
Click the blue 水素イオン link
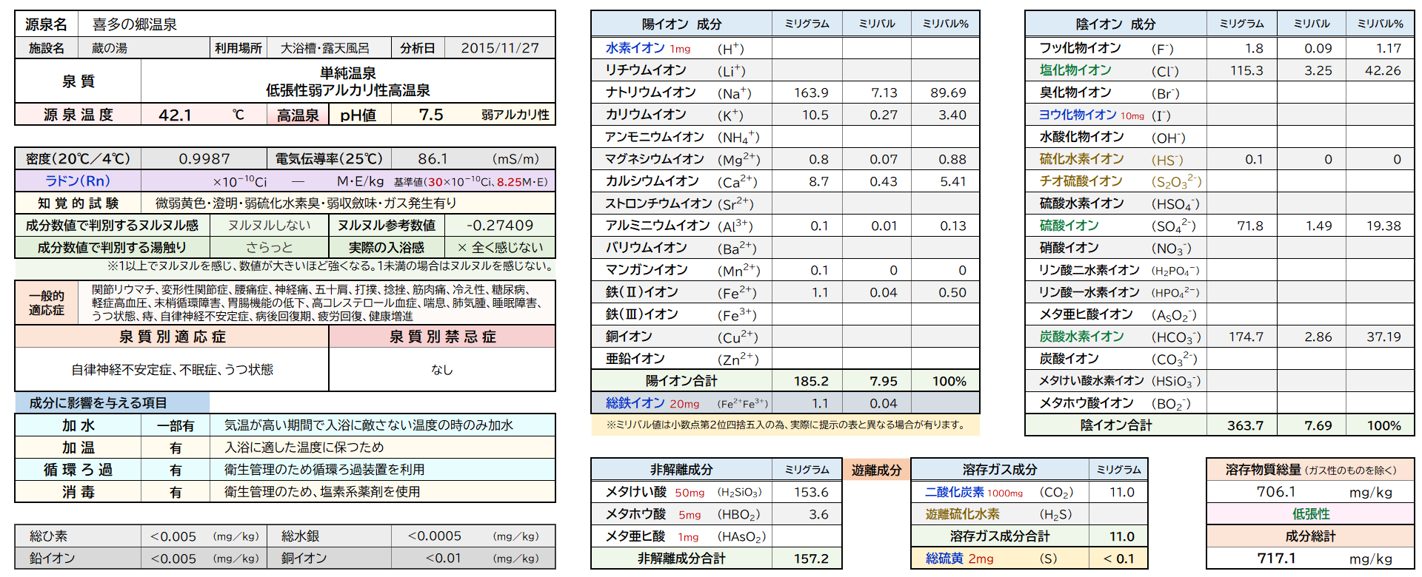pos(635,48)
